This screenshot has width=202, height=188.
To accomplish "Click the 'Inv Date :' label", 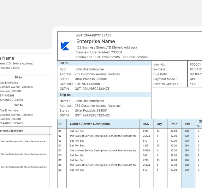I will [x=160, y=69].
